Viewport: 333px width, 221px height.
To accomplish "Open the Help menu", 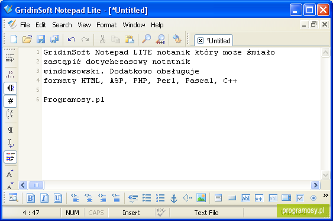I will (x=157, y=25).
